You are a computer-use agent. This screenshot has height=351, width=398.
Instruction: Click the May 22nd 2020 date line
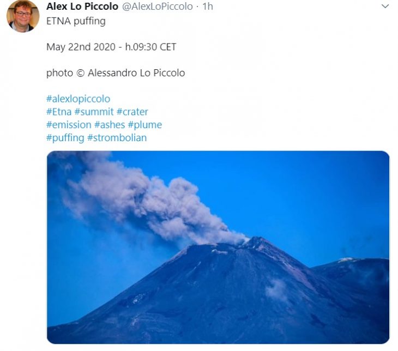pos(111,47)
